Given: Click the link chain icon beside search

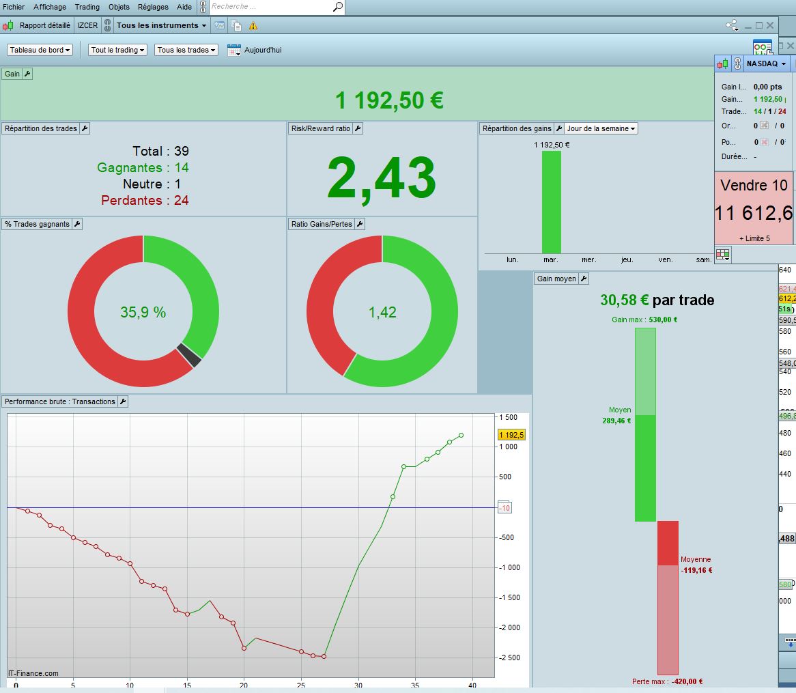Looking at the screenshot, I should point(203,7).
